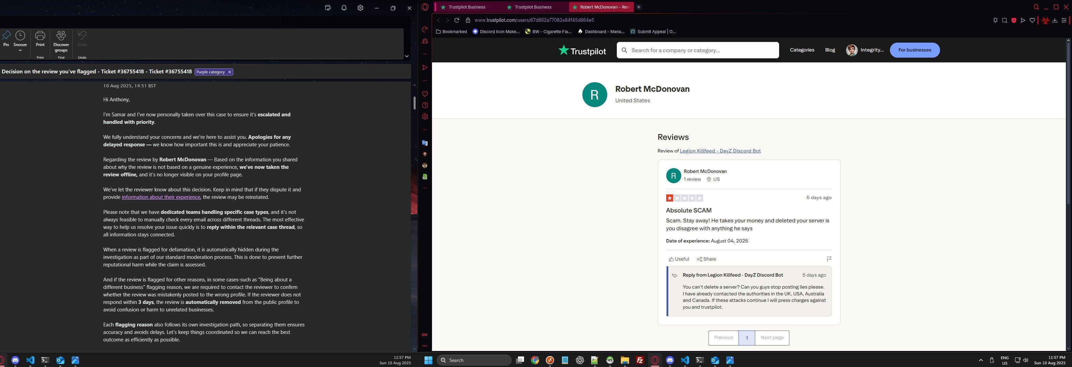Focus the Trustpilot company search field
The height and width of the screenshot is (367, 1072).
(698, 50)
